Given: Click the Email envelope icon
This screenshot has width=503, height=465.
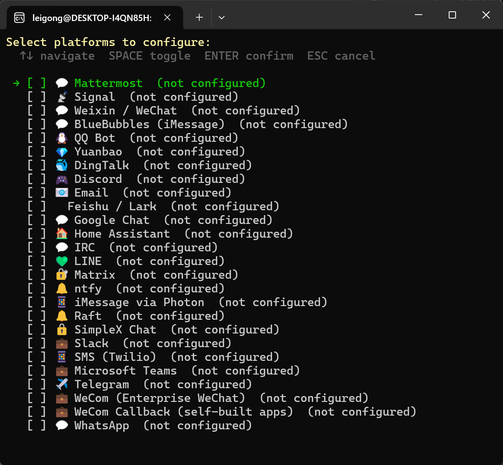Looking at the screenshot, I should click(62, 193).
